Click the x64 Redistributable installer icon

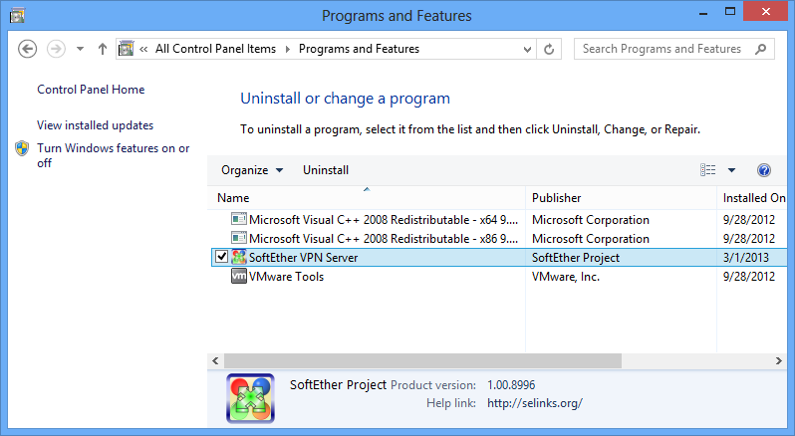pyautogui.click(x=239, y=219)
